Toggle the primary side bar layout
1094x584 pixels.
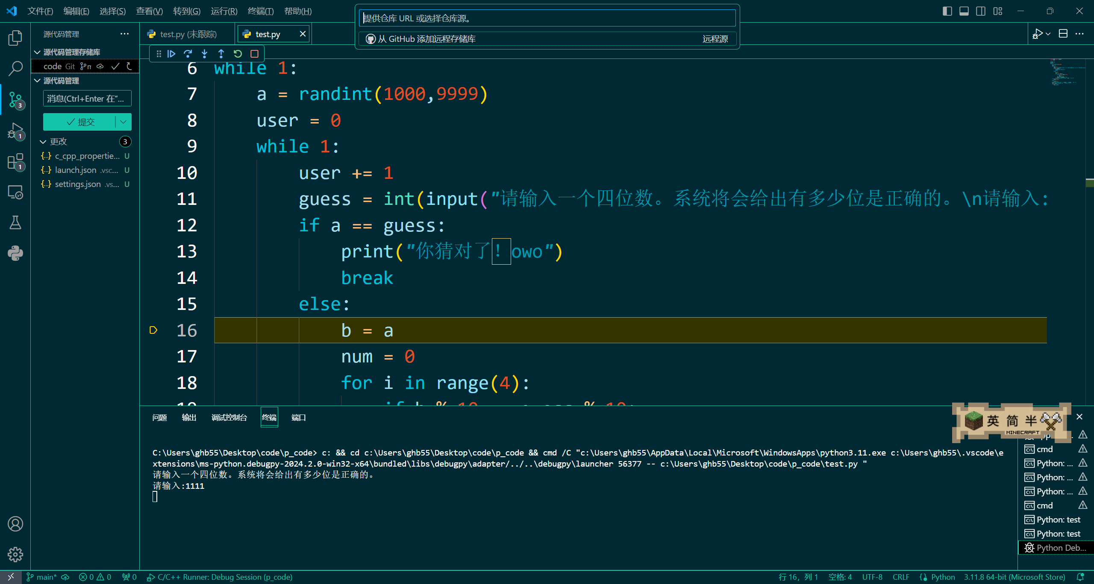(x=947, y=11)
